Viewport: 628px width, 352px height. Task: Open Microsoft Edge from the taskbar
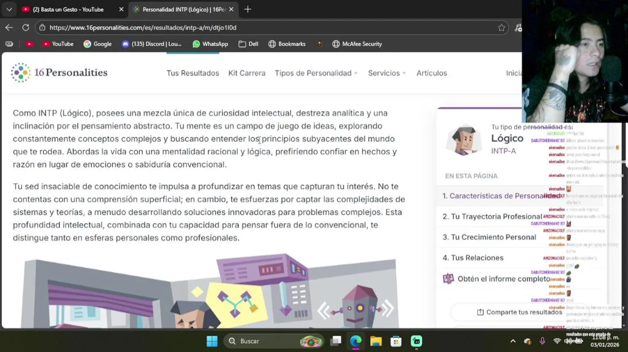tap(356, 341)
